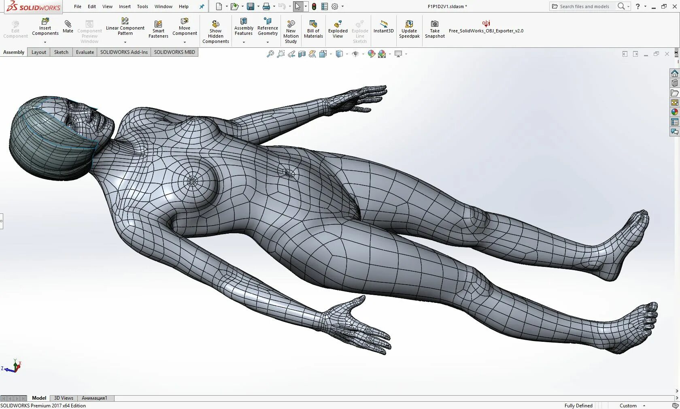680x409 pixels.
Task: Open the SOLIDWORKS MBD tab
Action: (x=174, y=52)
